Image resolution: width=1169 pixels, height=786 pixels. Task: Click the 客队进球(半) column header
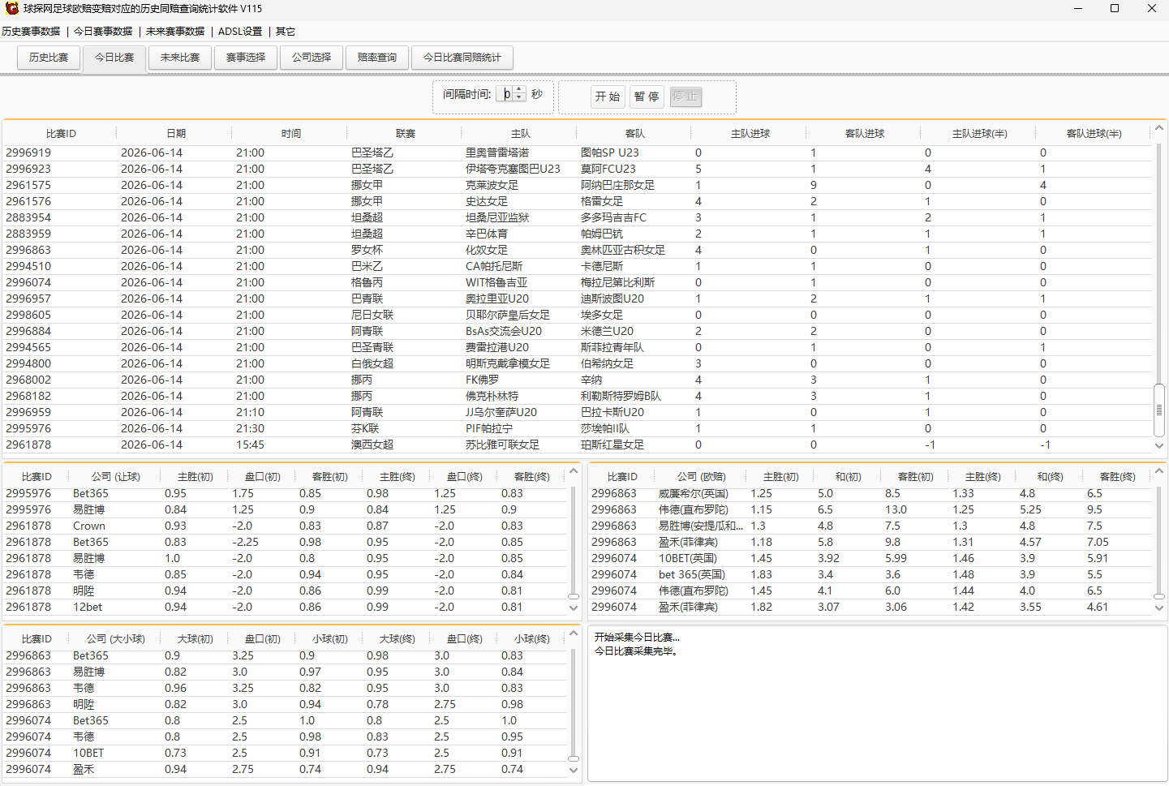[x=1094, y=134]
